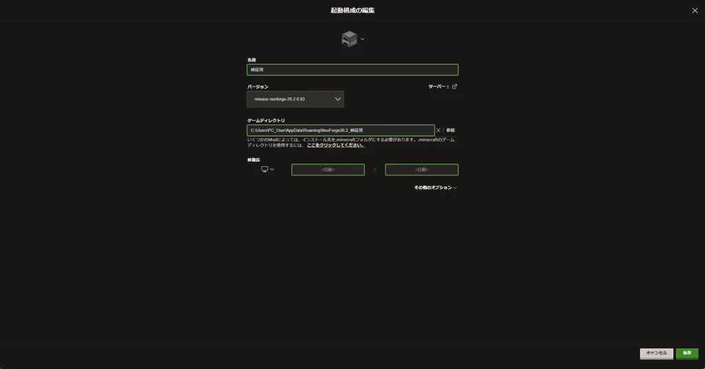Click the サーバー download arrow icon
Screen dimensions: 705x369
(x=448, y=87)
